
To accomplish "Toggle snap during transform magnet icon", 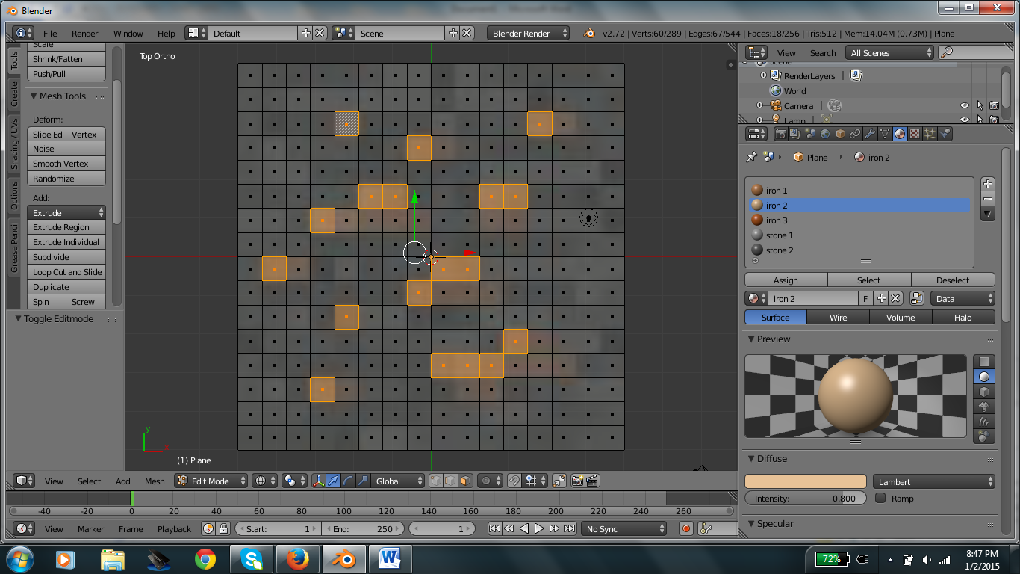I will coord(514,481).
